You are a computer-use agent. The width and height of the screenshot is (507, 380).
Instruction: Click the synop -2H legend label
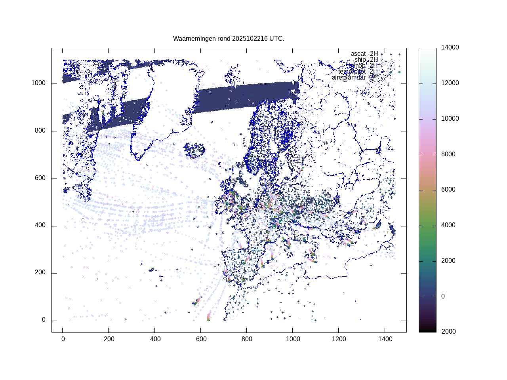363,66
